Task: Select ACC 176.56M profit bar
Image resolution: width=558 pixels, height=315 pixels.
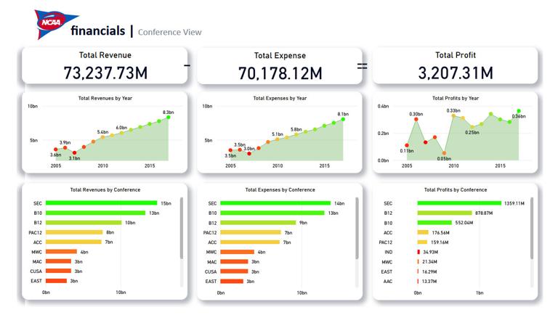Action: click(x=423, y=232)
